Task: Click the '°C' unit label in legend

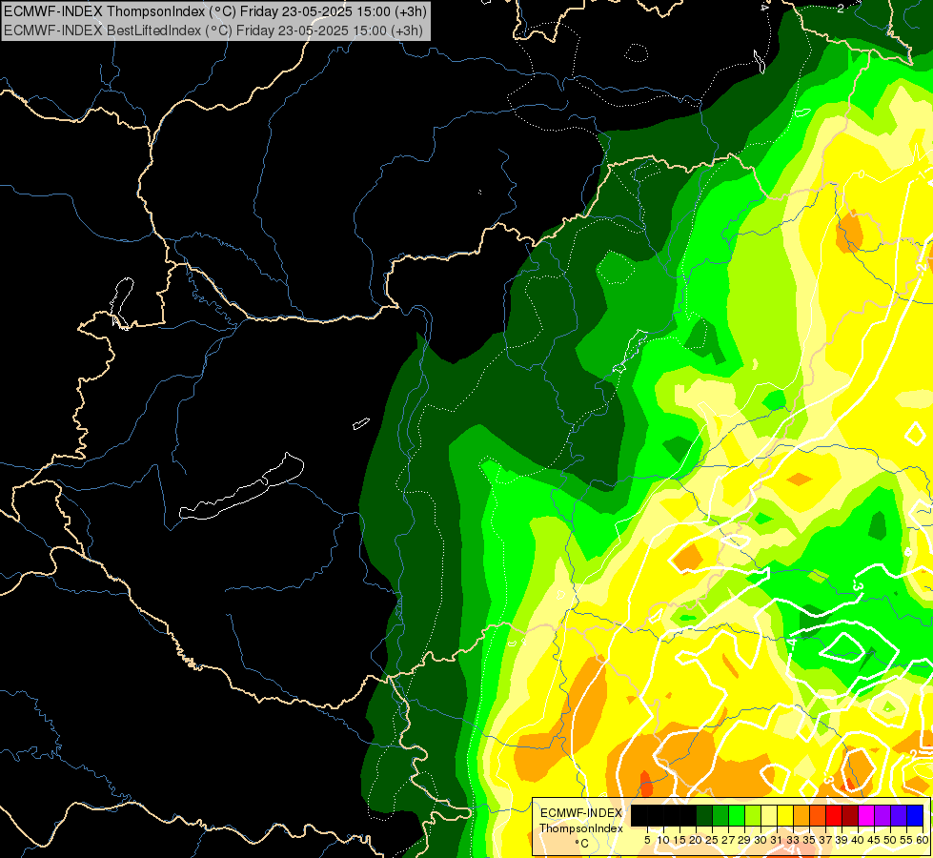Action: tap(582, 844)
